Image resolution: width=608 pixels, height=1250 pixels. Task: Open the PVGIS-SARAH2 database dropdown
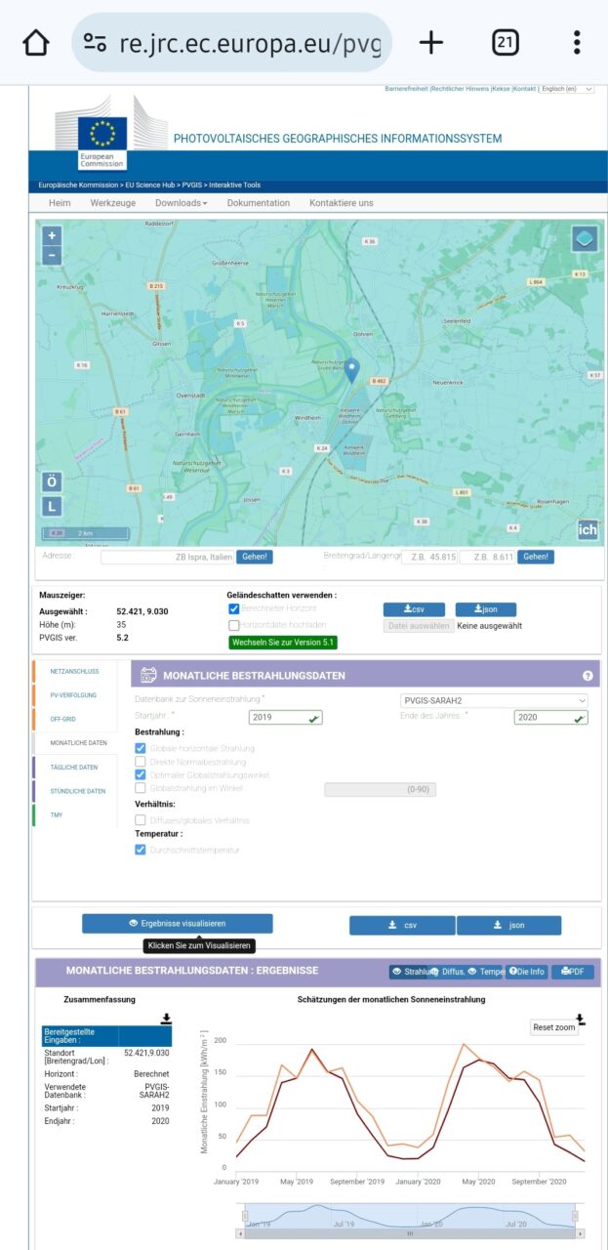point(494,700)
